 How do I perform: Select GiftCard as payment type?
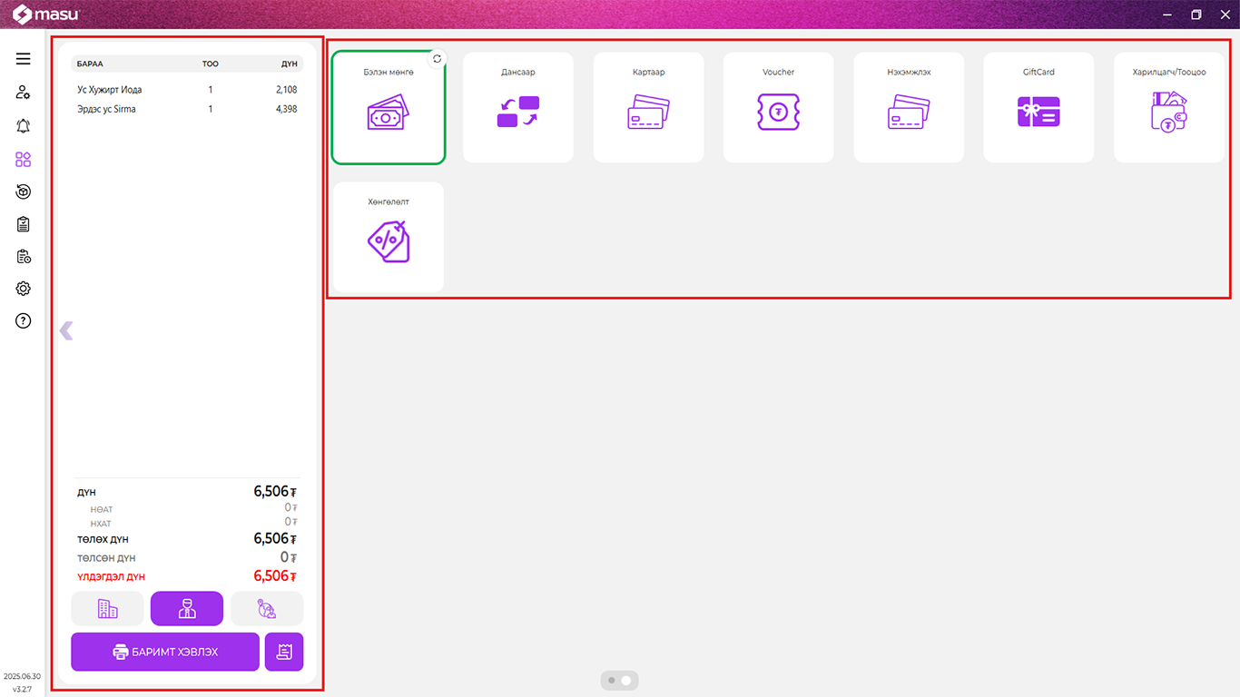1038,108
